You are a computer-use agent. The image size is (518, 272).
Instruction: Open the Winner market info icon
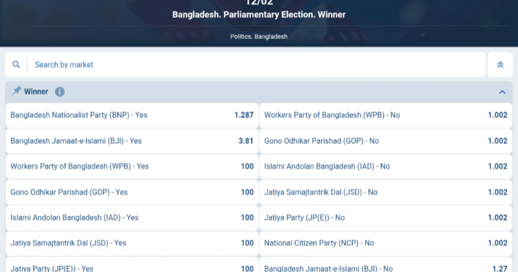pyautogui.click(x=60, y=92)
